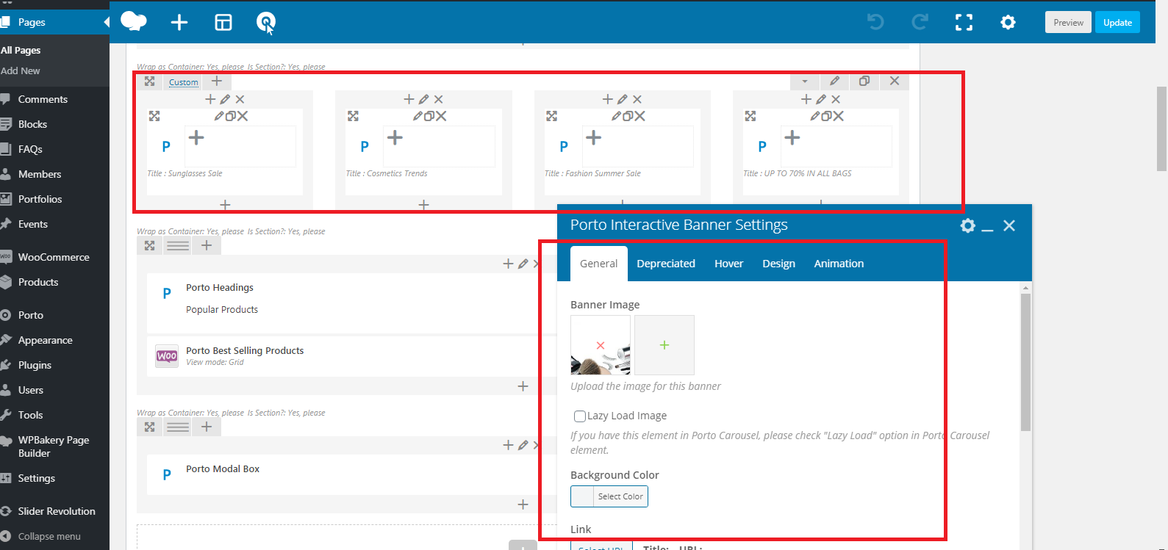Click the 'Popular Products' heading text

coord(222,310)
